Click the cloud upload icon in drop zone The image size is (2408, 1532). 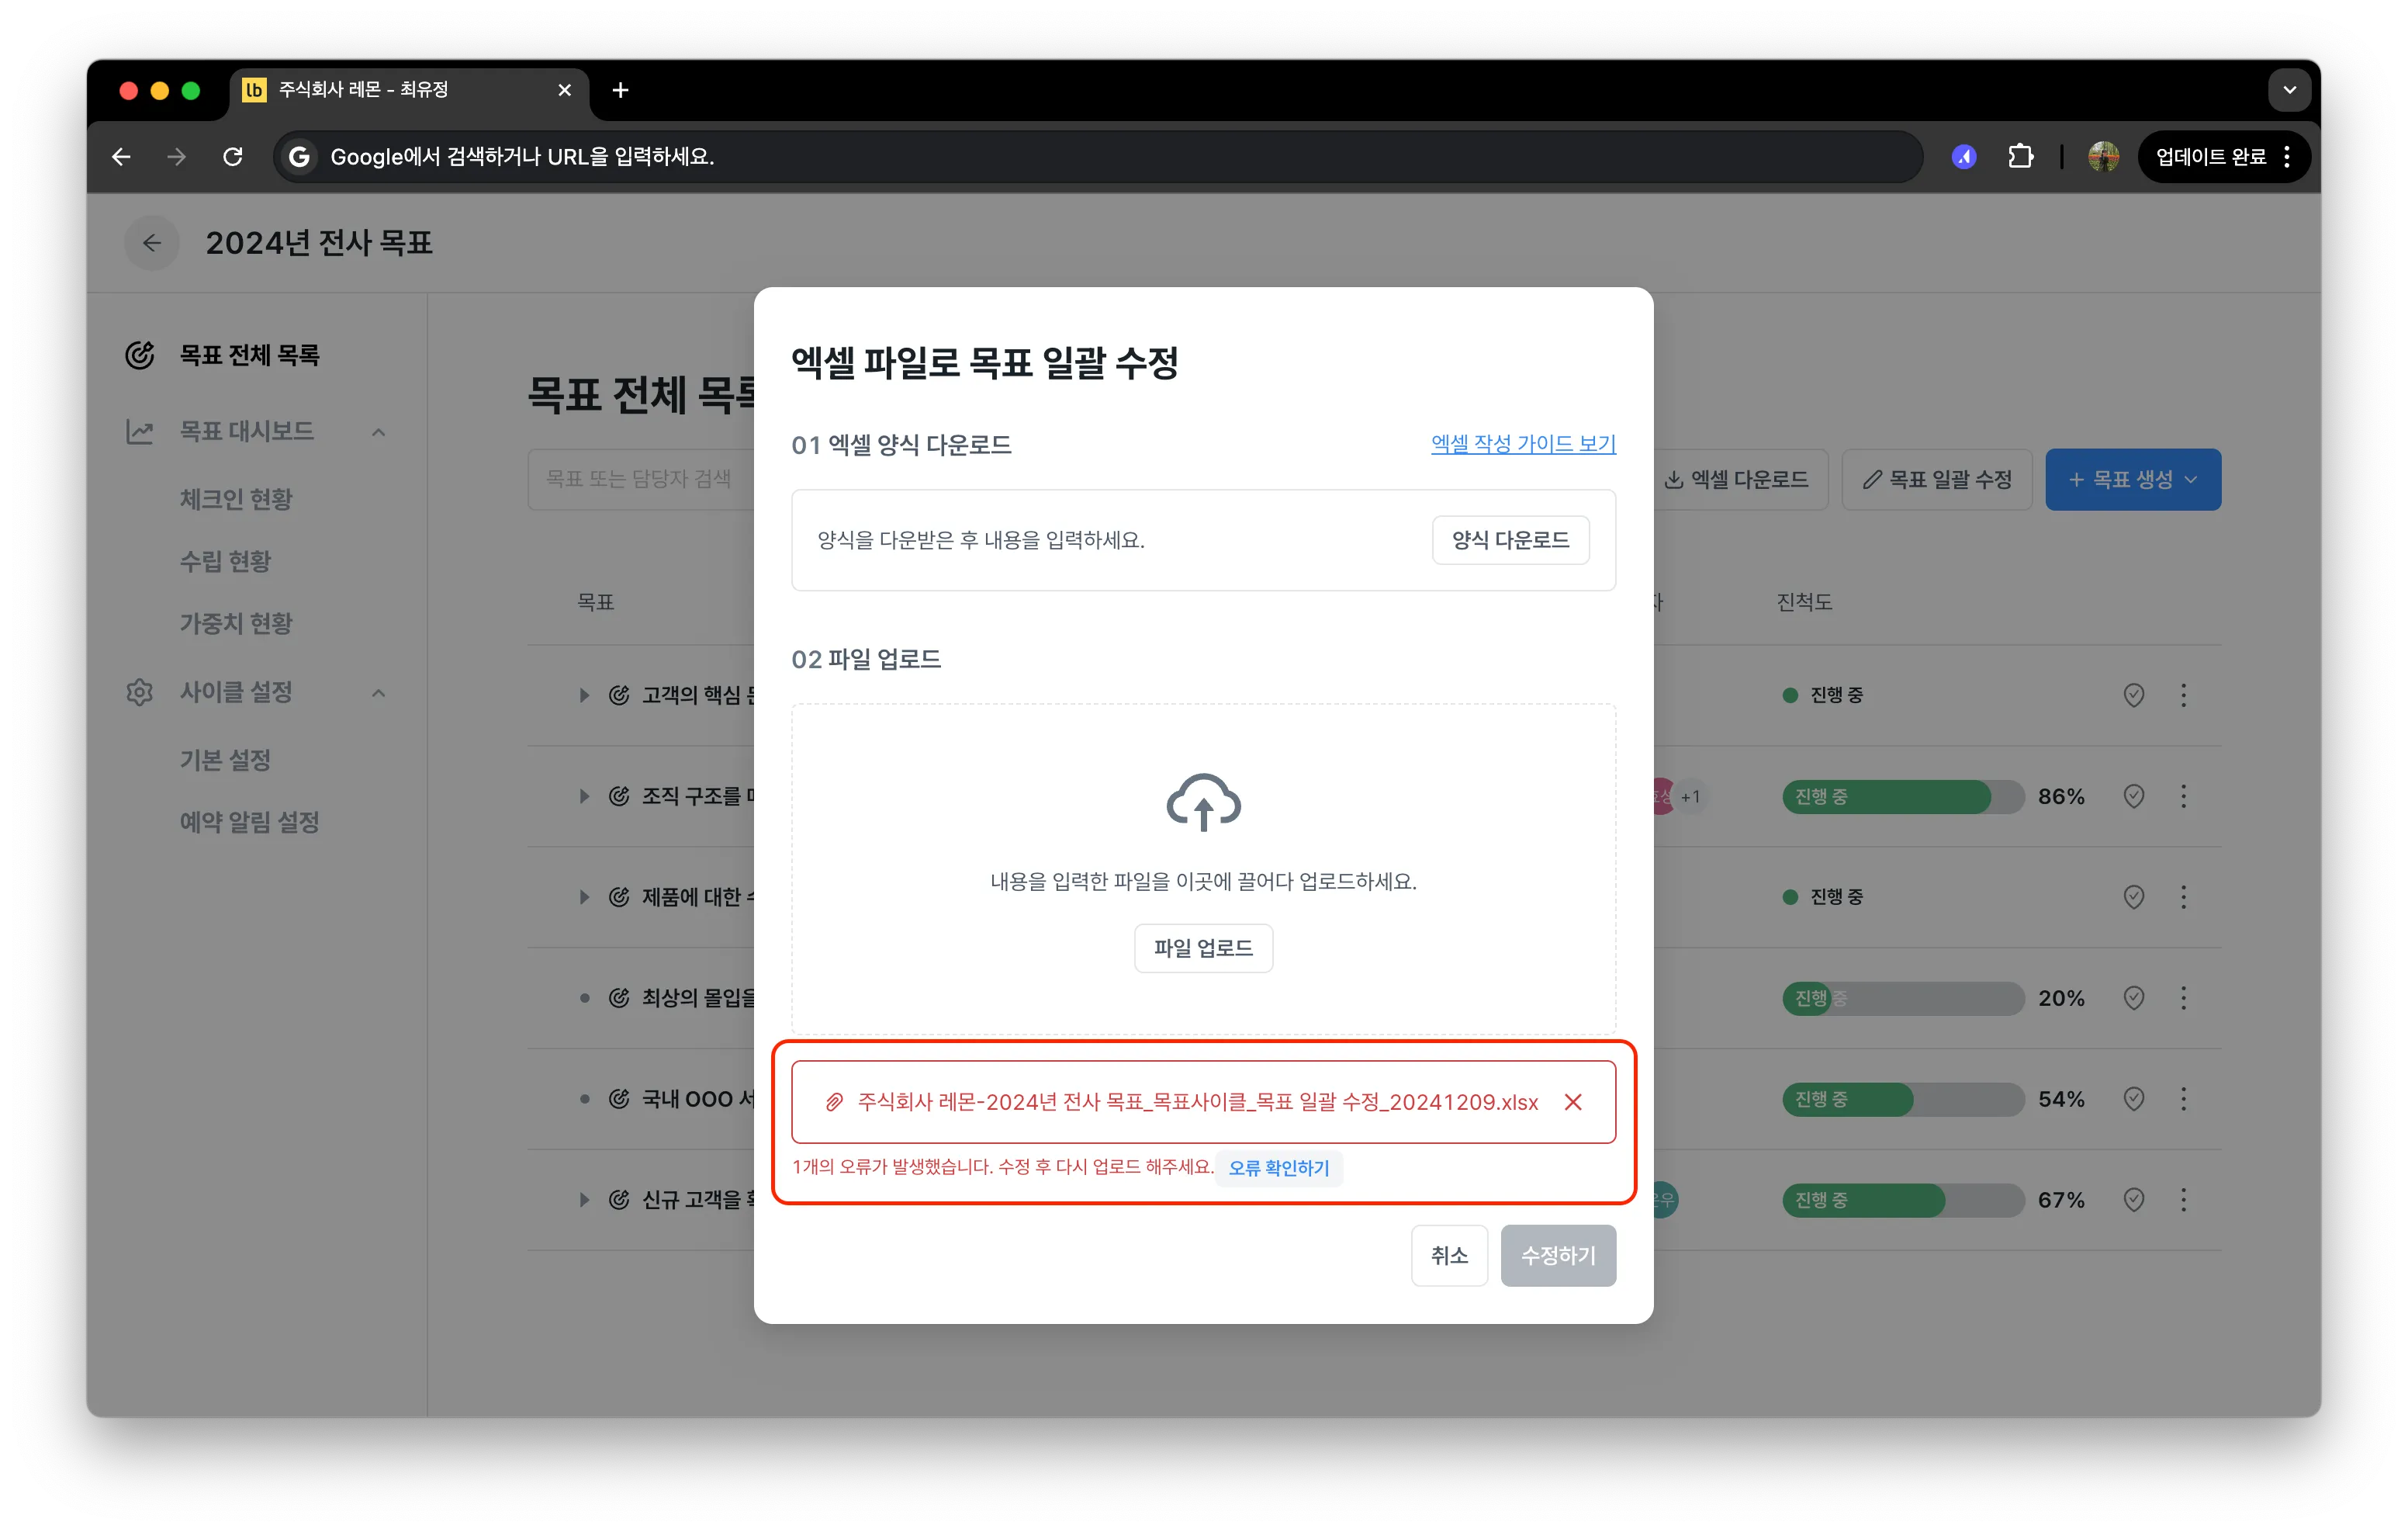tap(1203, 802)
